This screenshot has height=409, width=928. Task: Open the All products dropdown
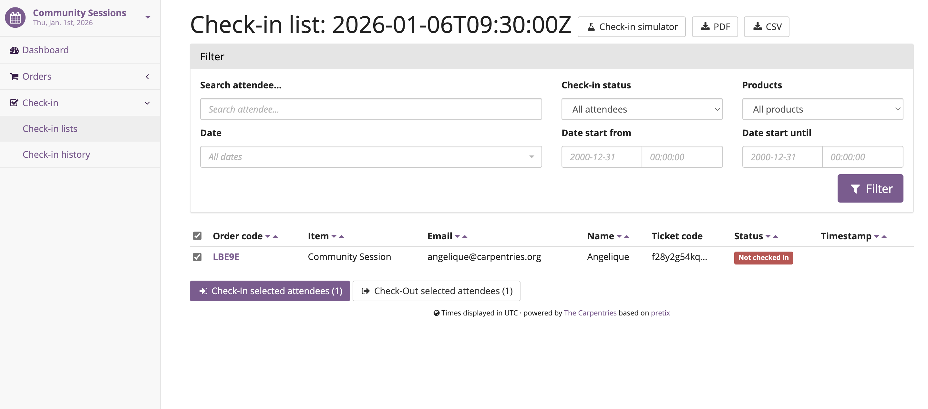tap(822, 109)
